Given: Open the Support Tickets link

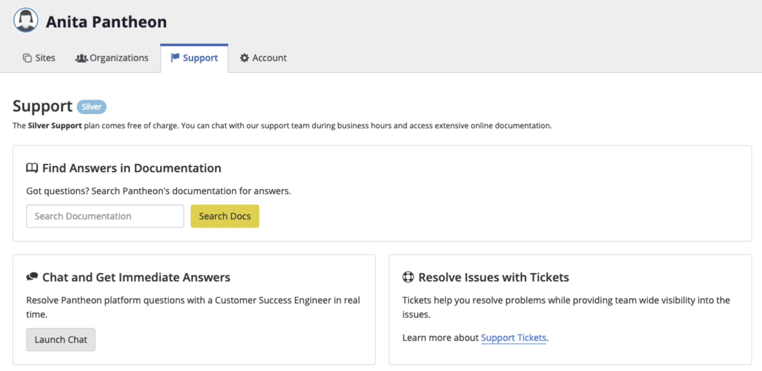Looking at the screenshot, I should (513, 337).
